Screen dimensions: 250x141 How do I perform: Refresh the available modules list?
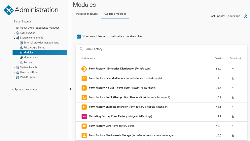pyautogui.click(x=245, y=16)
